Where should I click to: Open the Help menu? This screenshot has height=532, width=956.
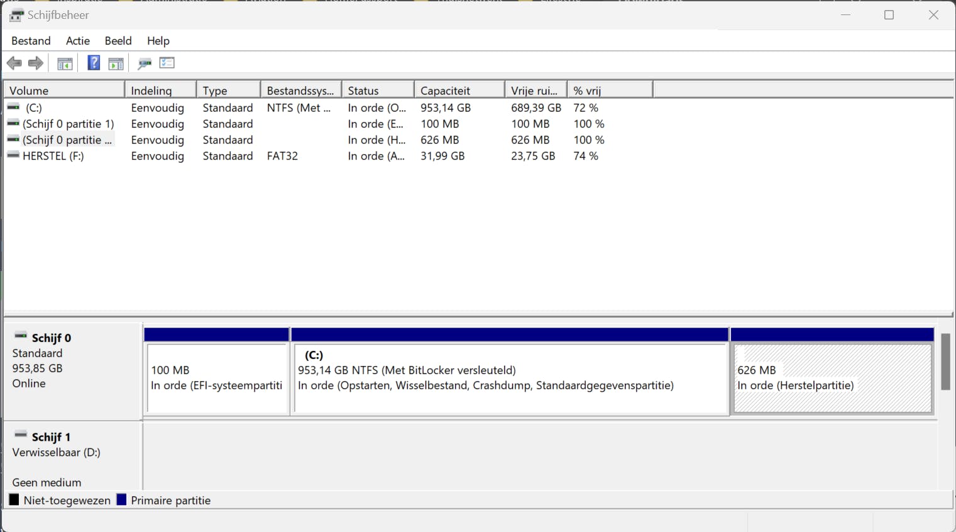158,41
